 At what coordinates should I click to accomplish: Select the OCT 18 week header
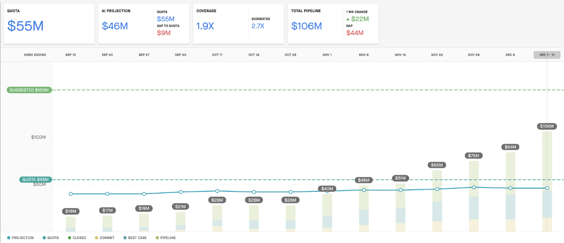(254, 55)
